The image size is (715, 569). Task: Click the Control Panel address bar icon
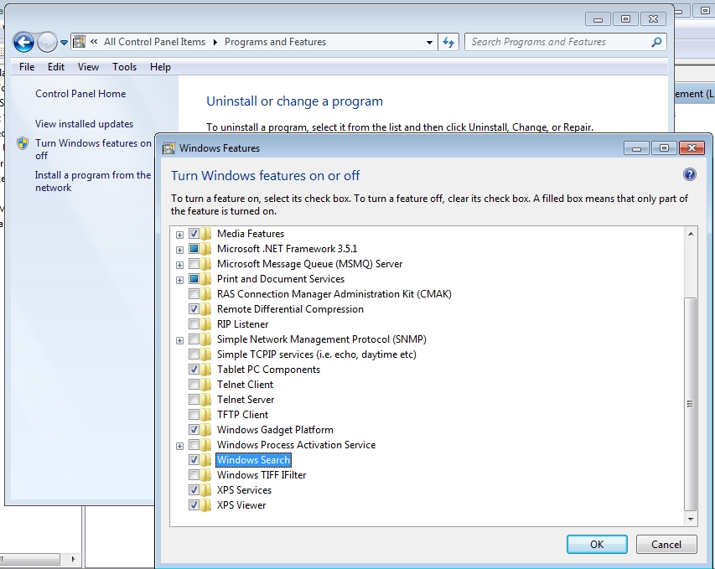pyautogui.click(x=80, y=42)
